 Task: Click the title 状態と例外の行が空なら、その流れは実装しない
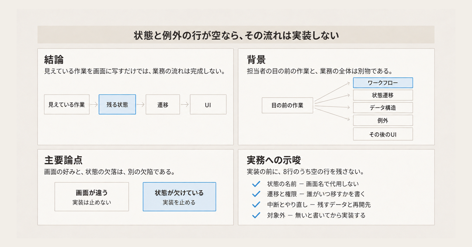(x=236, y=35)
